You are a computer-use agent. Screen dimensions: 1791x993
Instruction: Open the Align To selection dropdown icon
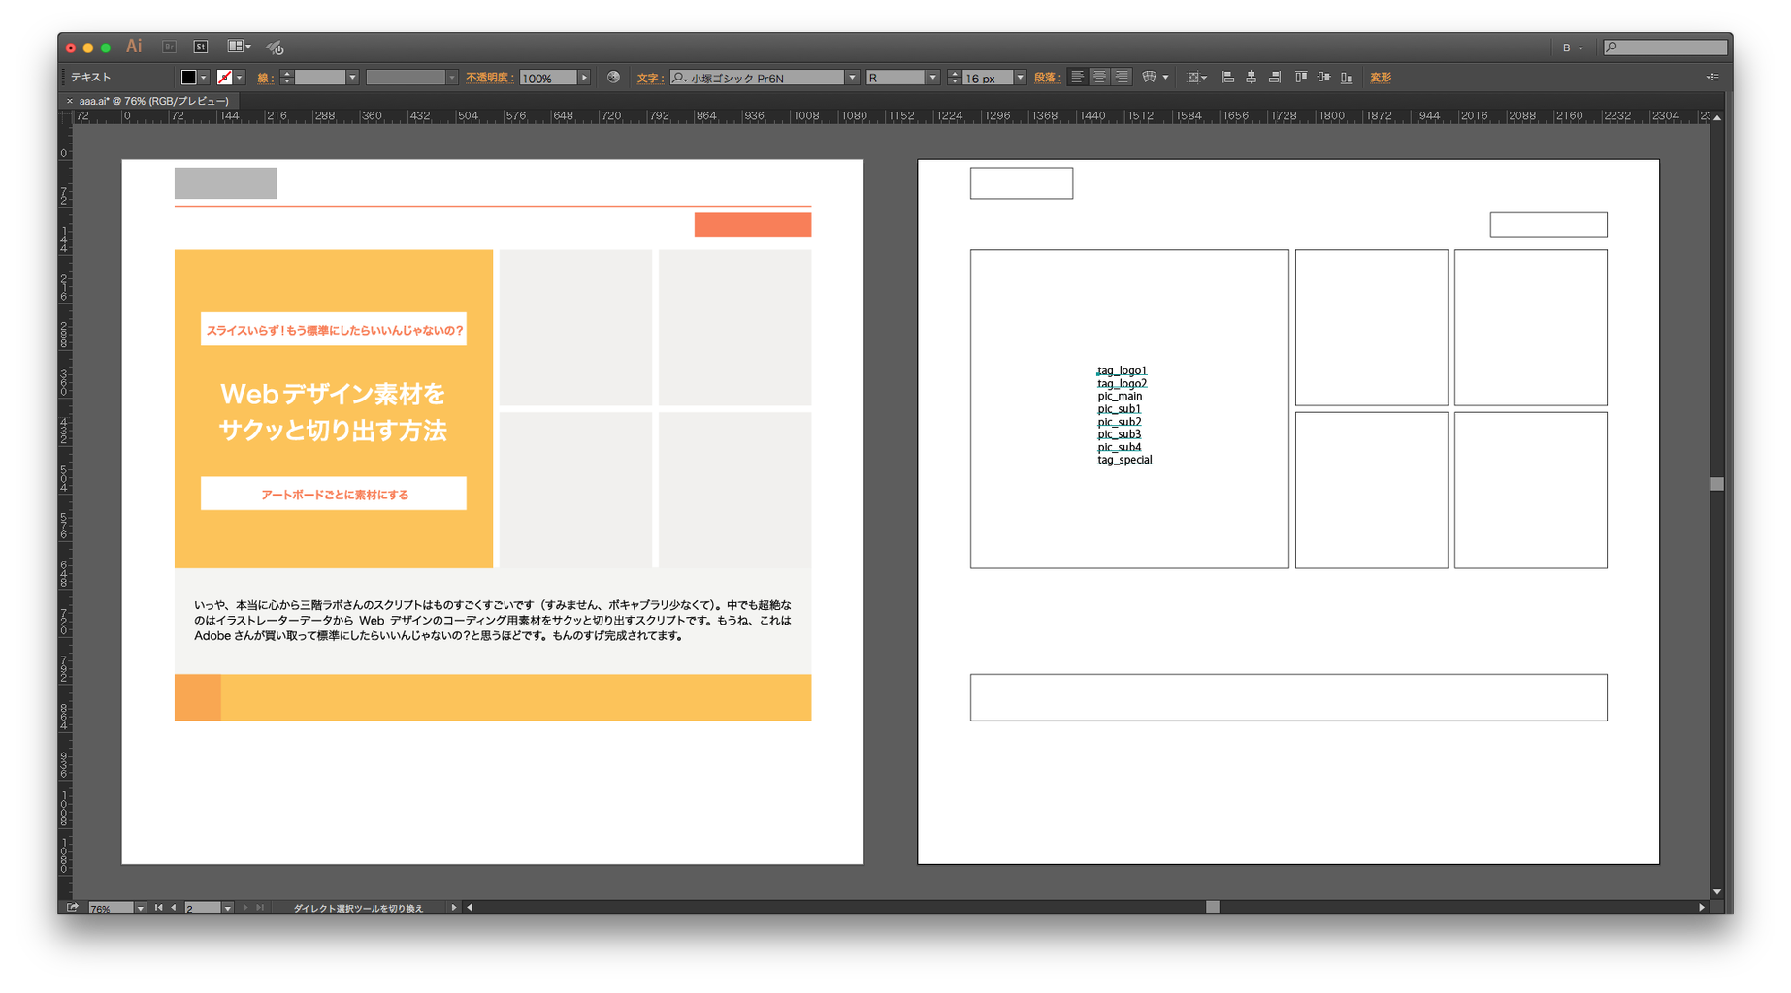[1197, 78]
